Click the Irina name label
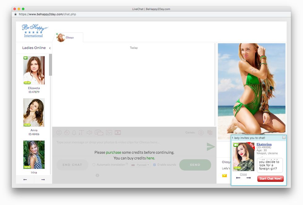 point(34,172)
